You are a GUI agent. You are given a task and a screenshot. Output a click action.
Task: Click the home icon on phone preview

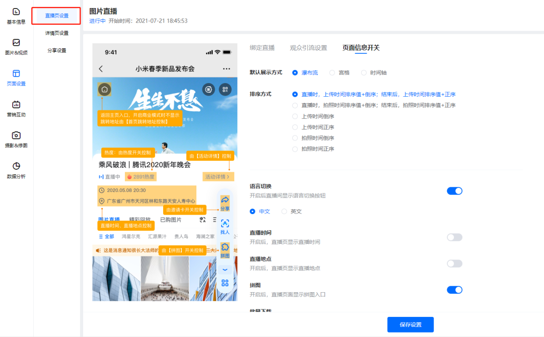(104, 90)
